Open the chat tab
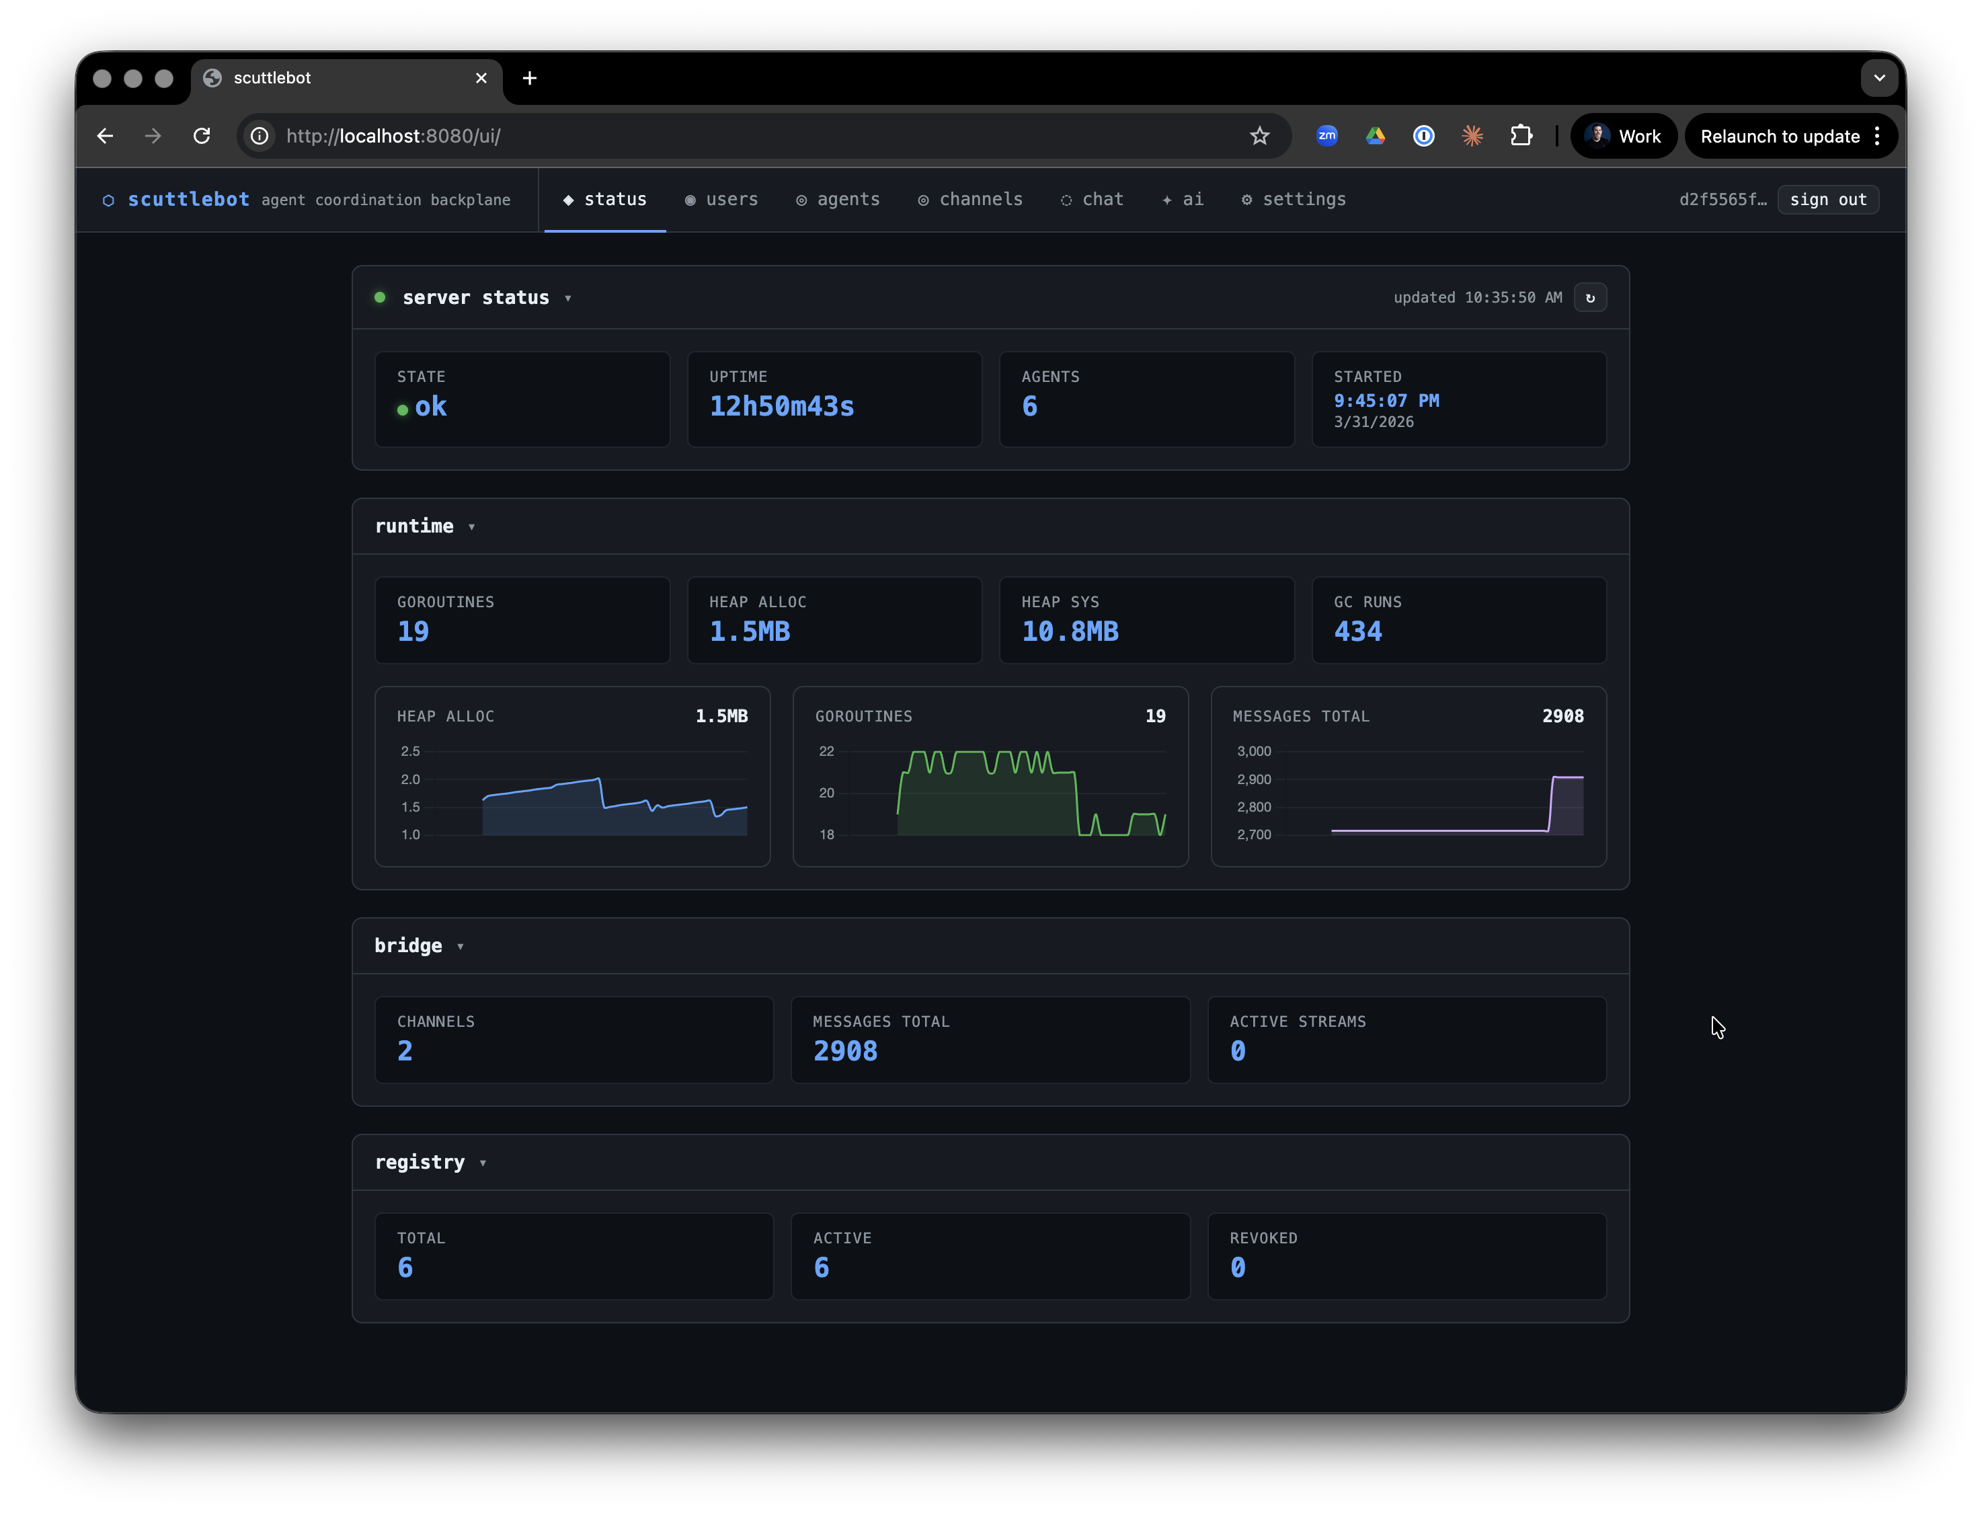Viewport: 1982px width, 1513px height. pos(1091,199)
